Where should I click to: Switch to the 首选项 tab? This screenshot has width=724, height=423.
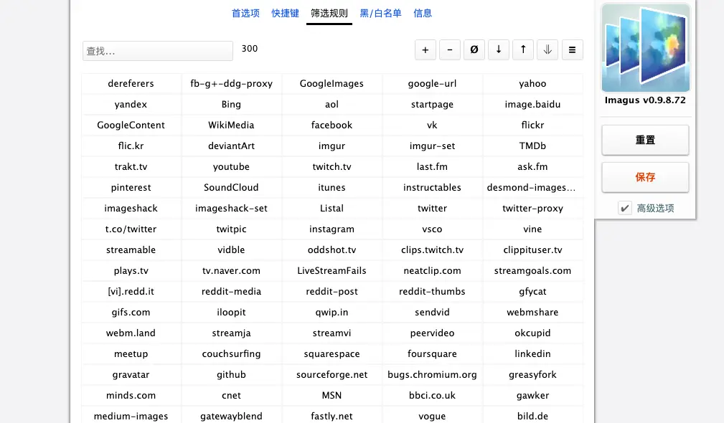245,14
